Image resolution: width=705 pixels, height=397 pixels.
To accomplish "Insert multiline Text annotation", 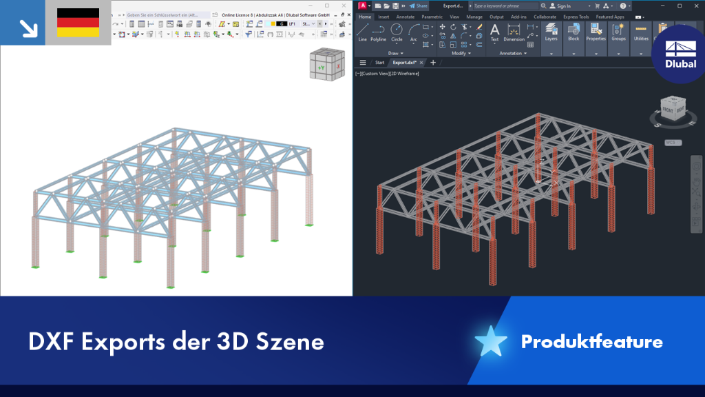I will pyautogui.click(x=494, y=33).
